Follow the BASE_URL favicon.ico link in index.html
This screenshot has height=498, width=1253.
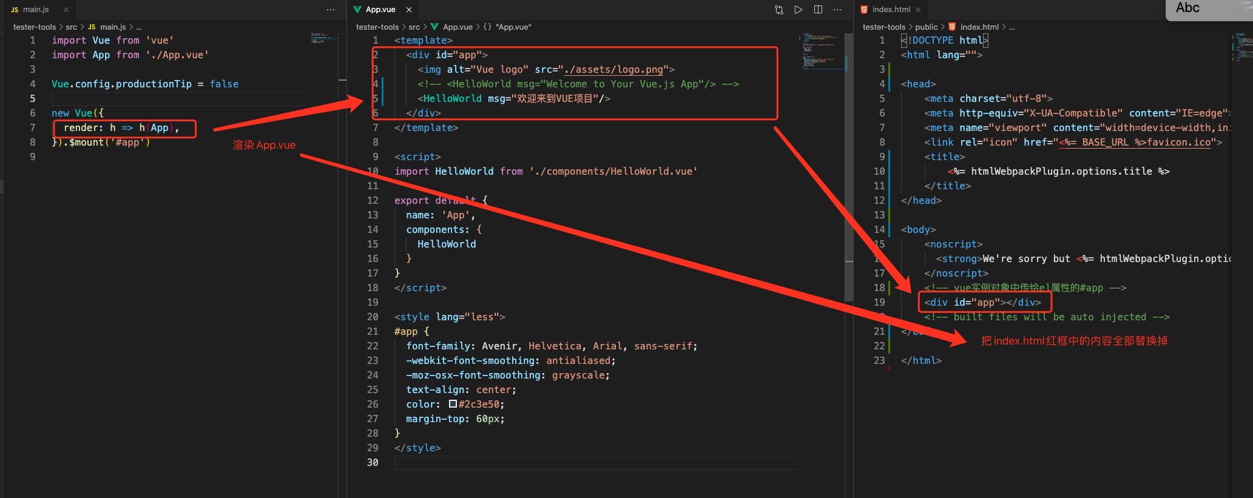pyautogui.click(x=1135, y=142)
